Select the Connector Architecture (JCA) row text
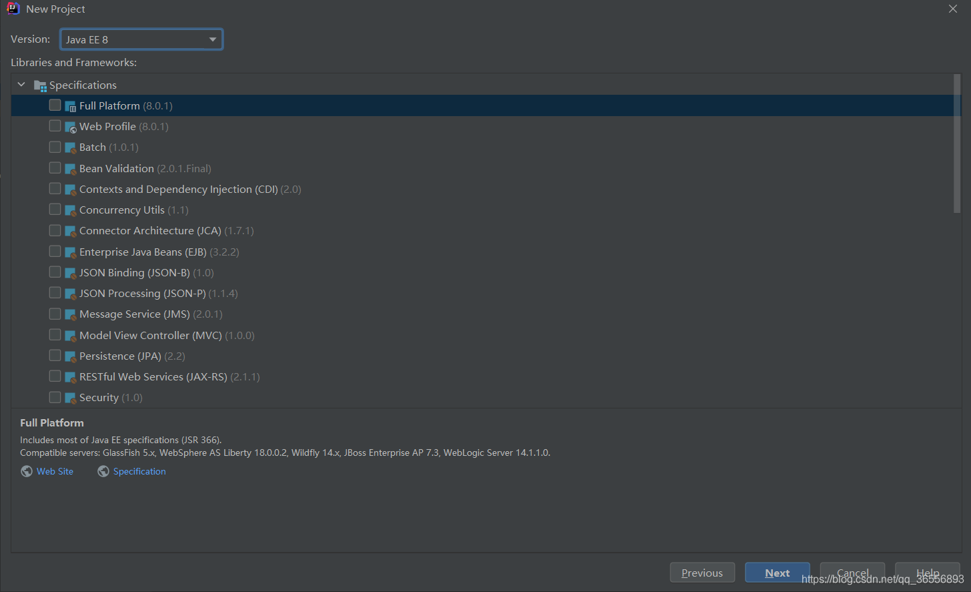Viewport: 971px width, 592px height. [x=167, y=231]
